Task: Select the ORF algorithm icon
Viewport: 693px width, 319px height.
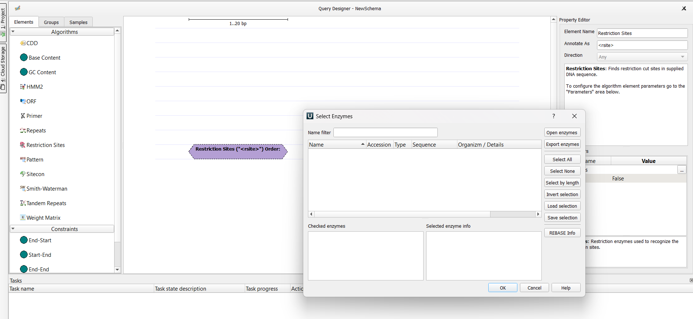Action: click(23, 101)
